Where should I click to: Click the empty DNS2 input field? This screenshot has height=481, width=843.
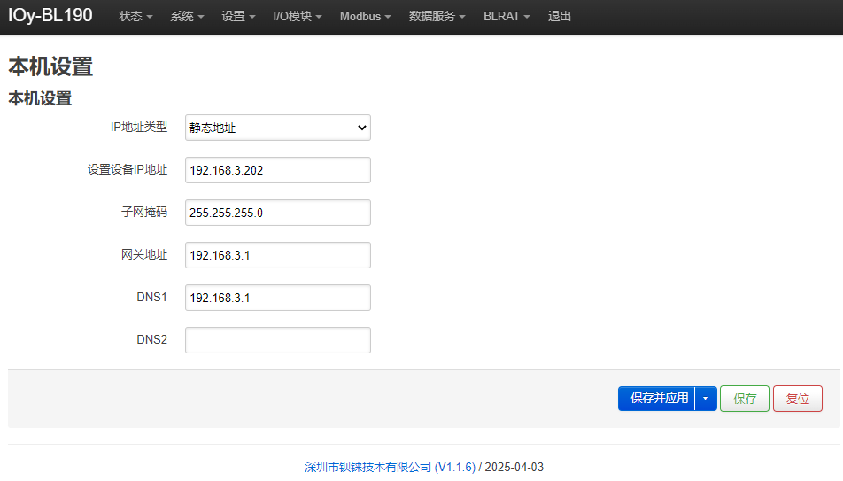coord(278,340)
